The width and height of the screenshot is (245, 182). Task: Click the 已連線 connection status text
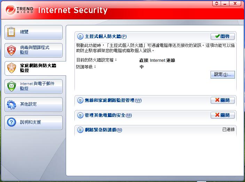tap(228, 130)
